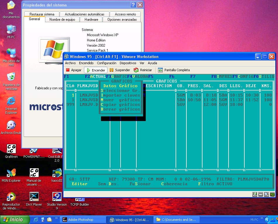Switch to Adobe Photoshop on the taskbar
278x224 pixels.
point(83,220)
